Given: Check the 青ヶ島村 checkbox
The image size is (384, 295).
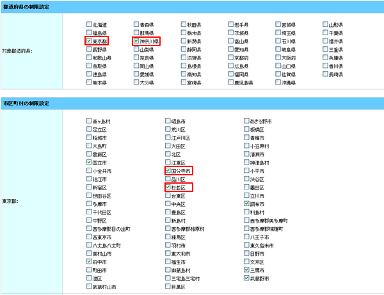Looking at the screenshot, I should [x=89, y=121].
